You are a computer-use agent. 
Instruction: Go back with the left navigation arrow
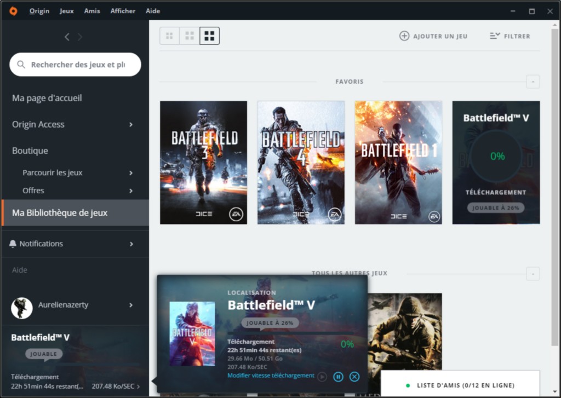point(67,37)
